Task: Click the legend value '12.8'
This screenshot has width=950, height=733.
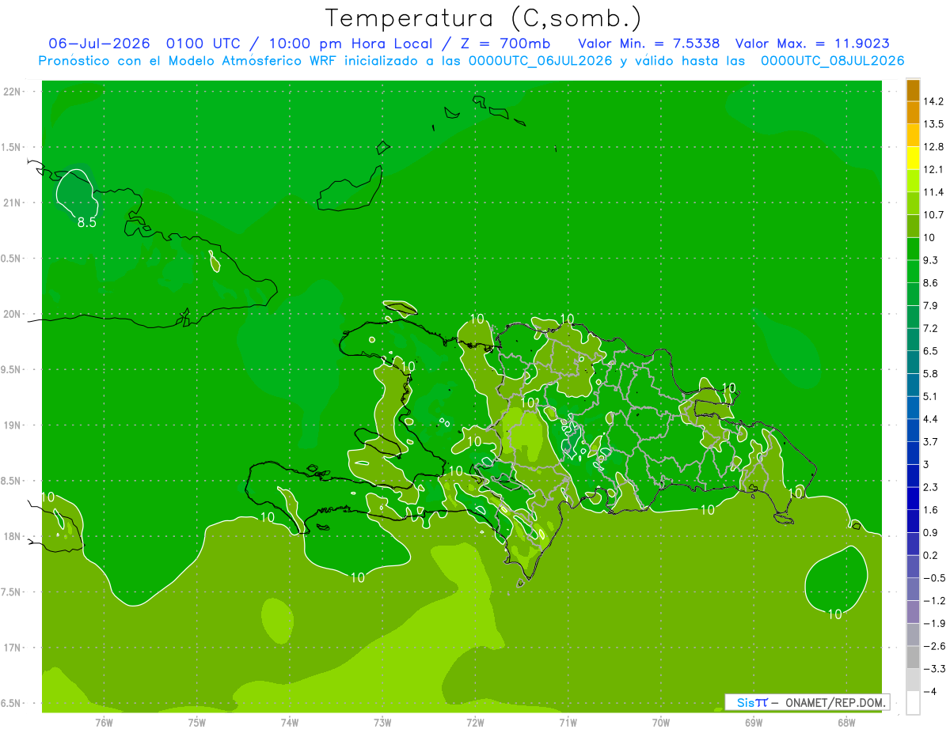Action: (x=935, y=147)
